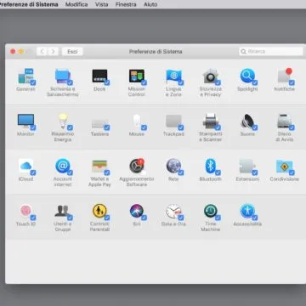This screenshot has width=306, height=306.
Task: Open Disco di Avvio icon
Action: point(285,121)
